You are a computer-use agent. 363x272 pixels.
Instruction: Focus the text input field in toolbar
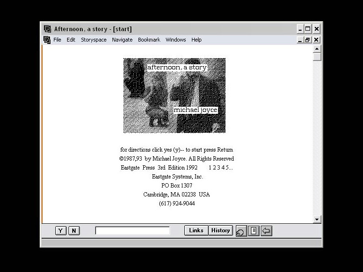click(x=132, y=230)
